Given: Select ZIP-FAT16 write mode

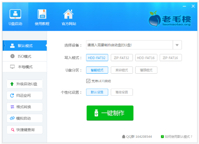Looking at the screenshot, I should tap(171, 58).
